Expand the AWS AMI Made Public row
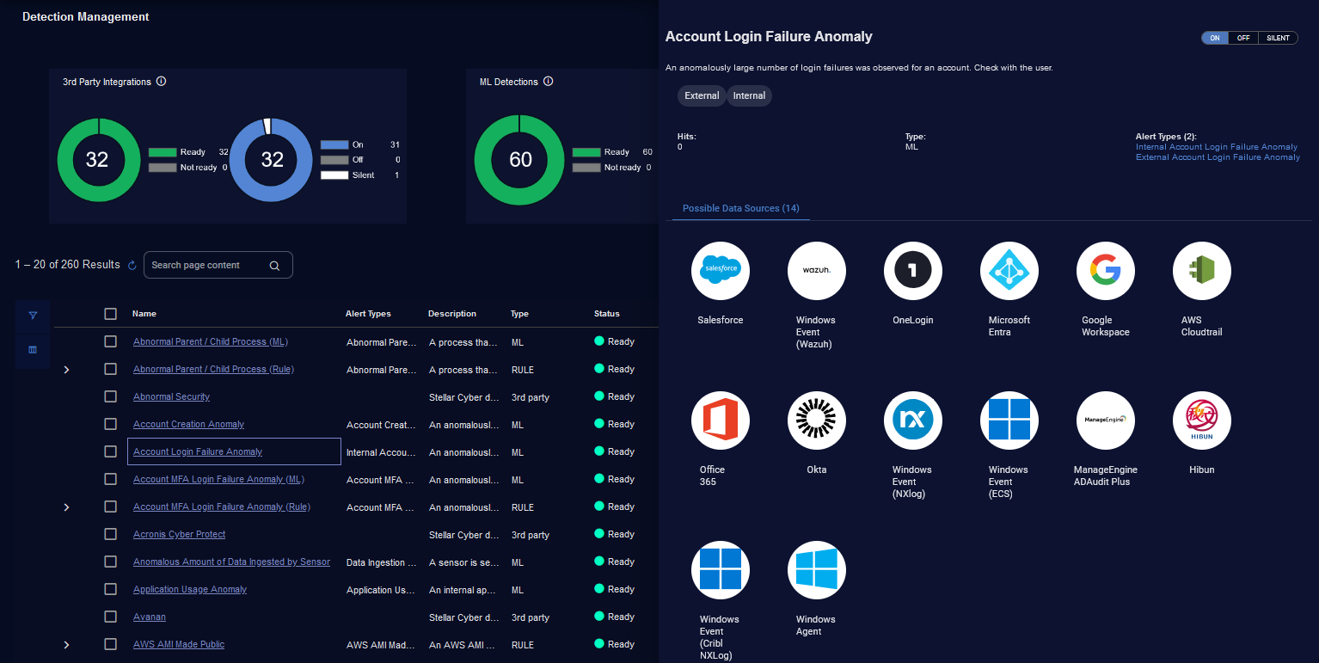This screenshot has width=1319, height=663. coord(67,645)
